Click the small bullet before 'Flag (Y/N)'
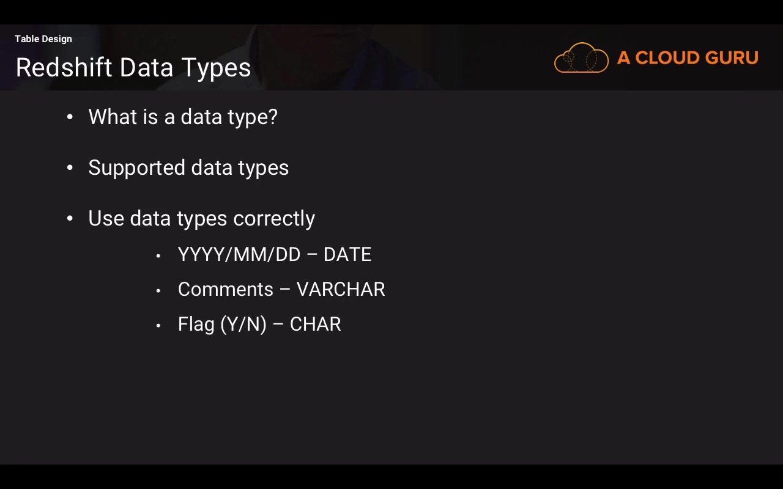This screenshot has width=783, height=489. [158, 325]
